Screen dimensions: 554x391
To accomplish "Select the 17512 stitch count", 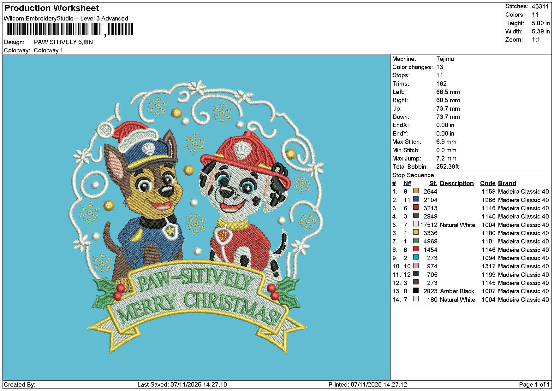I will 429,225.
